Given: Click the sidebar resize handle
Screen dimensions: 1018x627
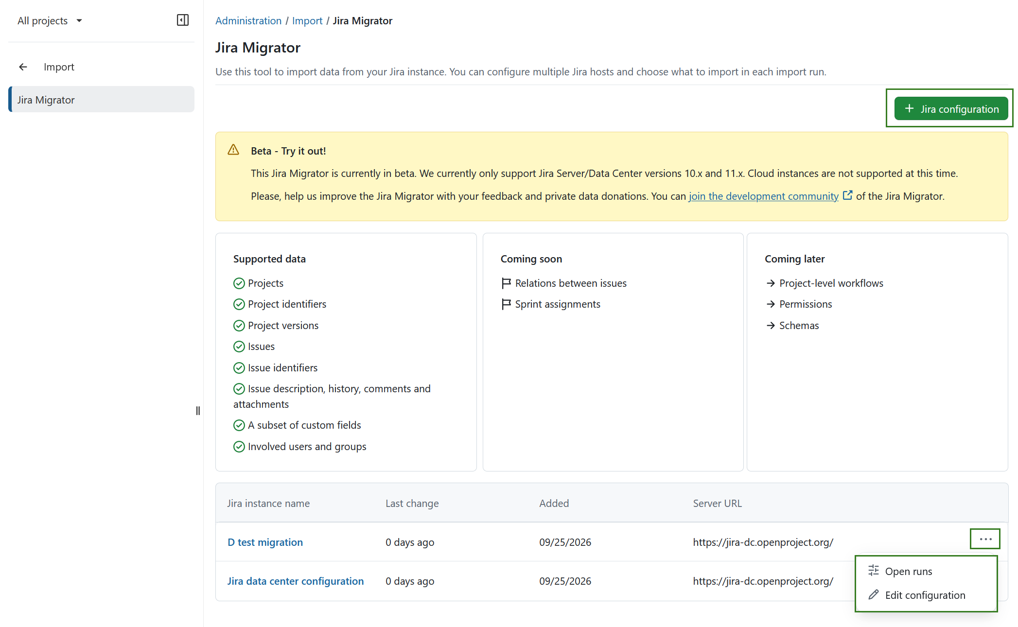Looking at the screenshot, I should (x=198, y=411).
